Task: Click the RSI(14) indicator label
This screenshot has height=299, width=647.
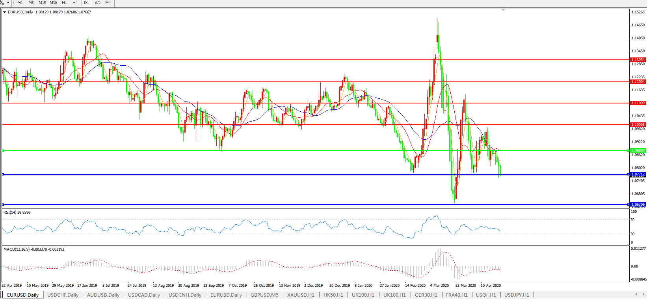Action: tap(17, 212)
